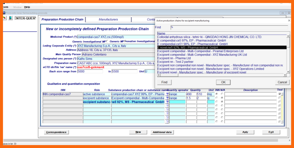Image resolution: width=294 pixels, height=148 pixels.
Task: Select the N/A radio button in the first row
Action: coord(222,94)
